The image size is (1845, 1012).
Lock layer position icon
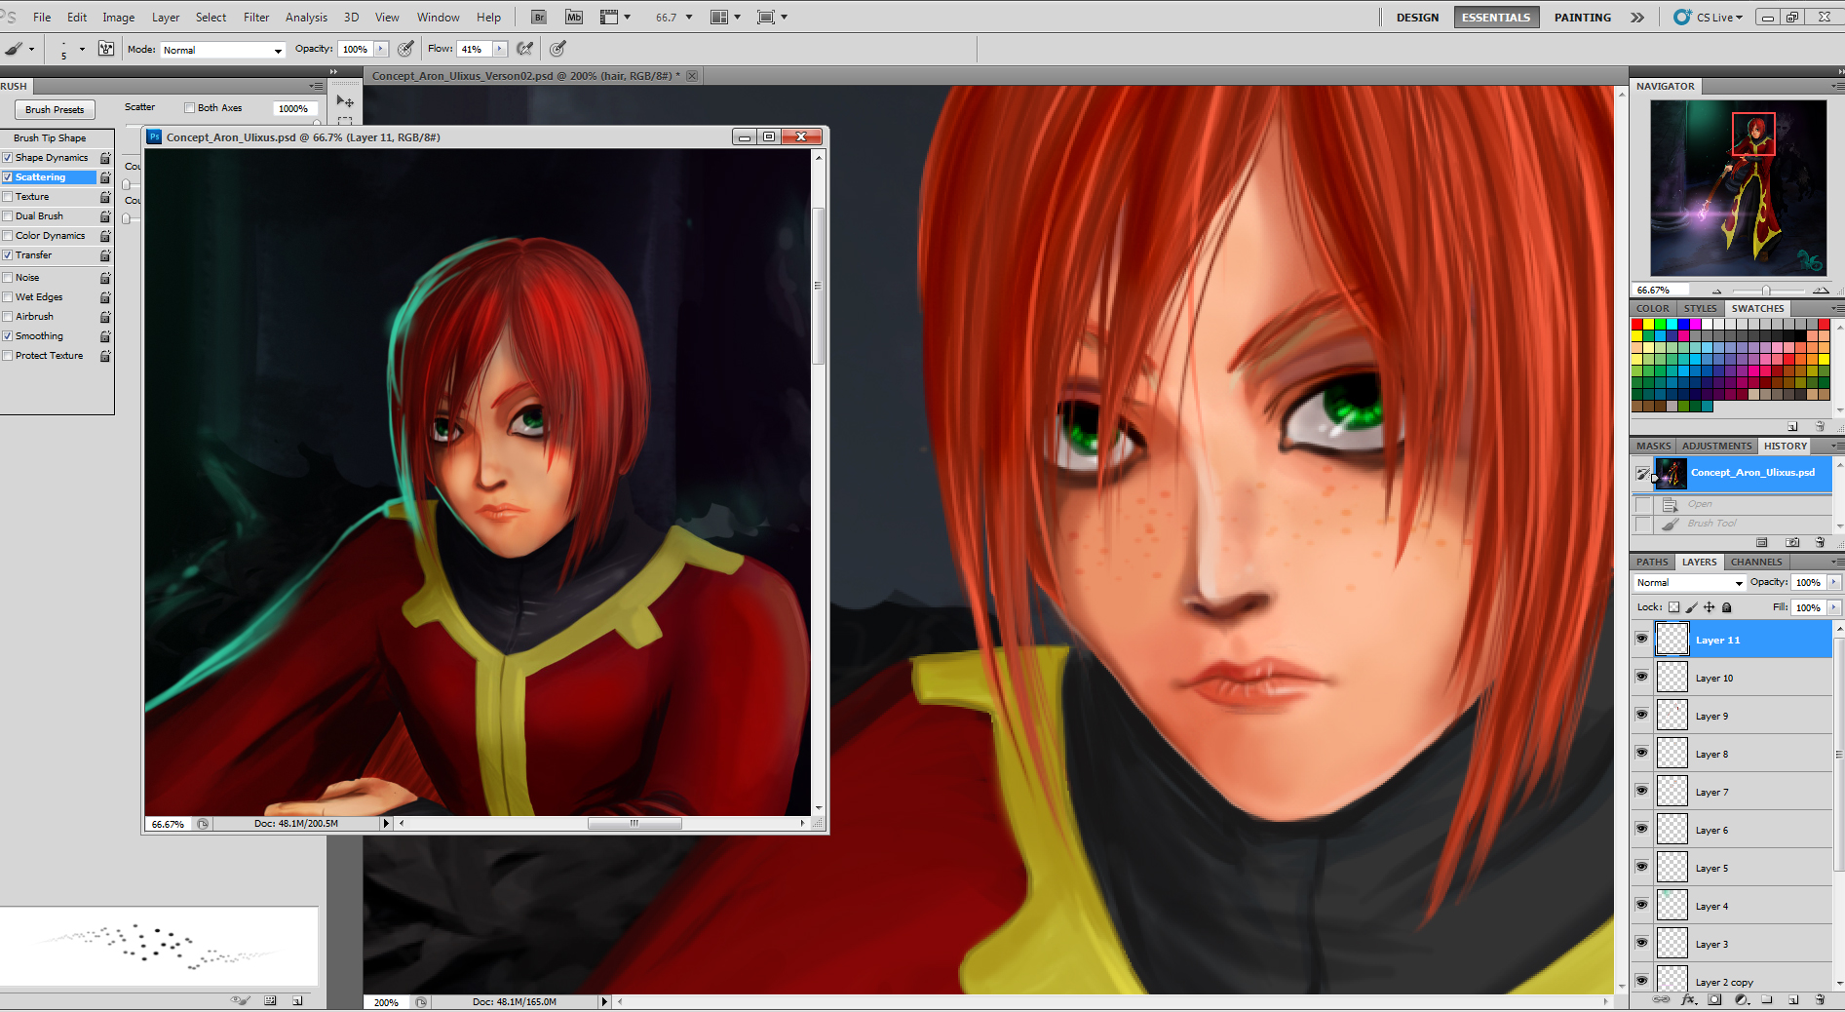click(1709, 607)
